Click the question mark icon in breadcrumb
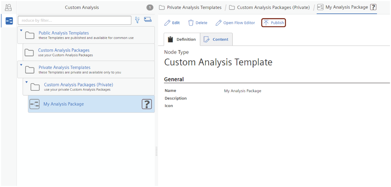This screenshot has height=187, width=391. pyautogui.click(x=373, y=8)
